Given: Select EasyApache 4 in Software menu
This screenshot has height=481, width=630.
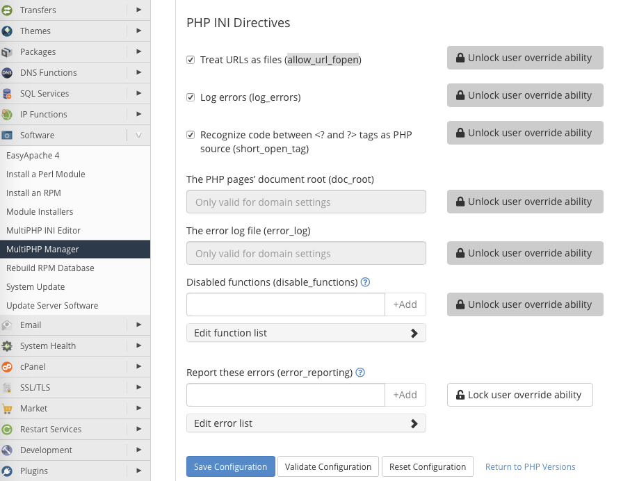Looking at the screenshot, I should coord(33,156).
